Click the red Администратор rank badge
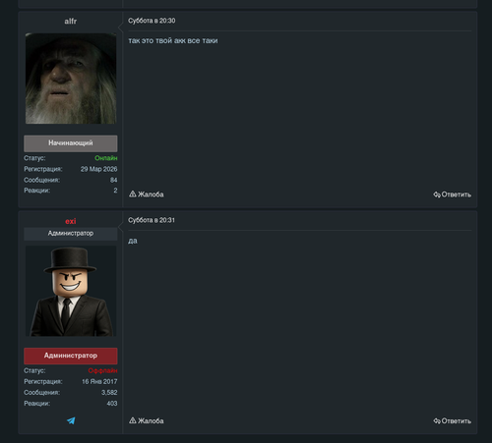Image resolution: width=492 pixels, height=443 pixels. click(x=71, y=356)
